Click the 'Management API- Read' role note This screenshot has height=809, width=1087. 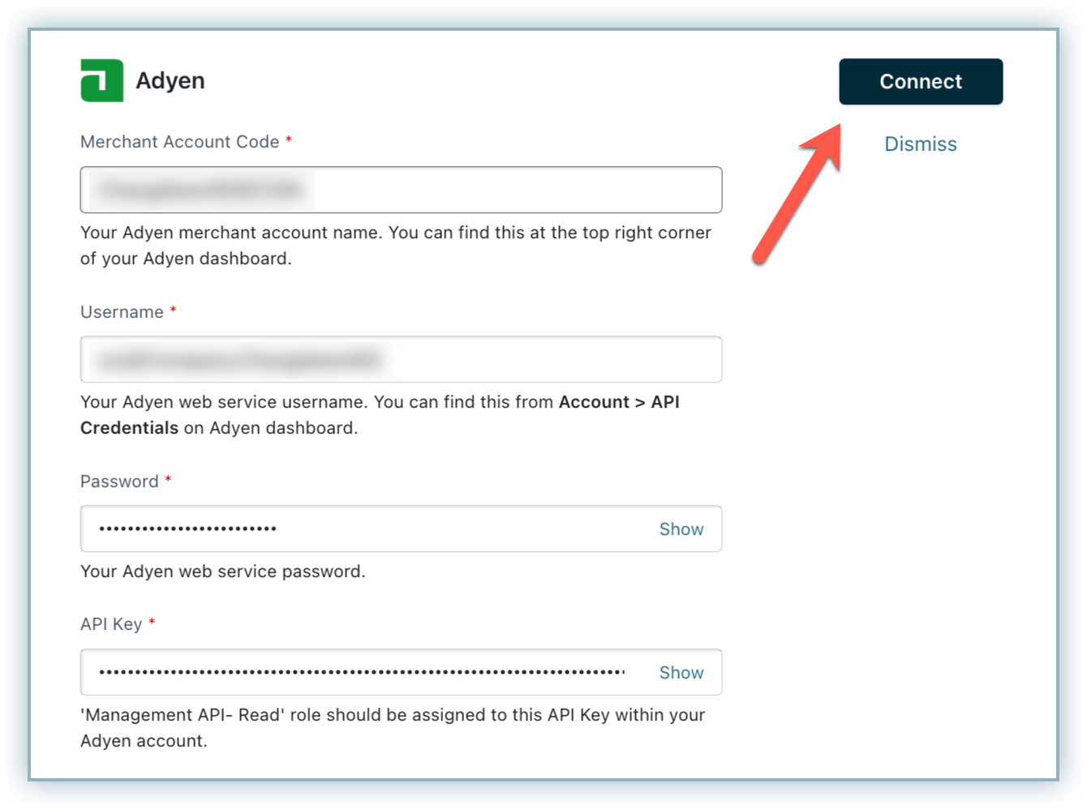click(392, 727)
